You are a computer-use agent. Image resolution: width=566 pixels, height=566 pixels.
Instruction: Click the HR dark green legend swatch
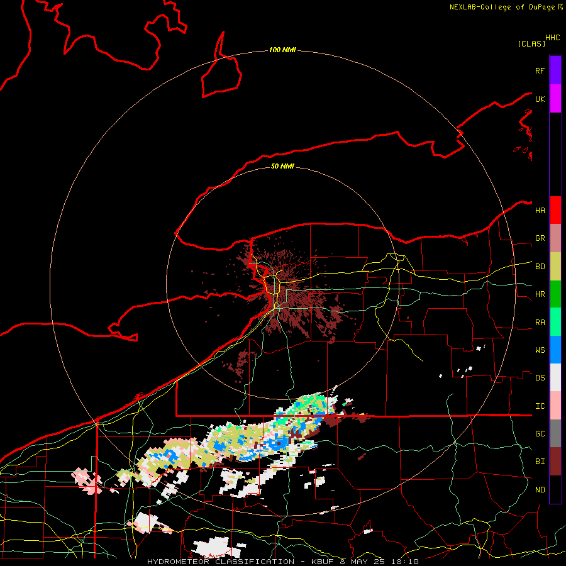click(x=555, y=294)
